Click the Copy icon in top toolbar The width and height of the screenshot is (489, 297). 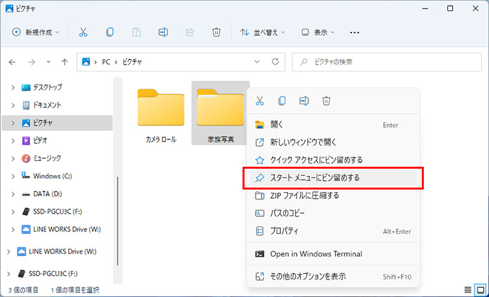pos(110,32)
